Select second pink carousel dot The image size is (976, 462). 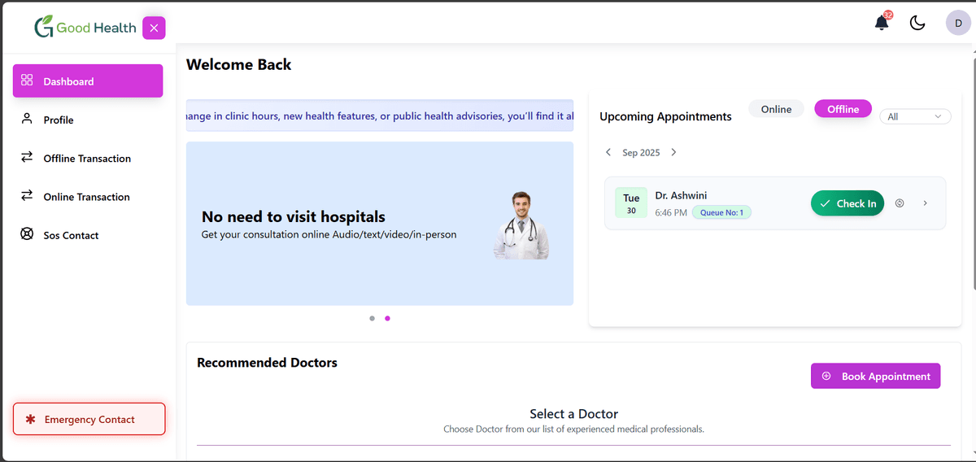point(387,318)
